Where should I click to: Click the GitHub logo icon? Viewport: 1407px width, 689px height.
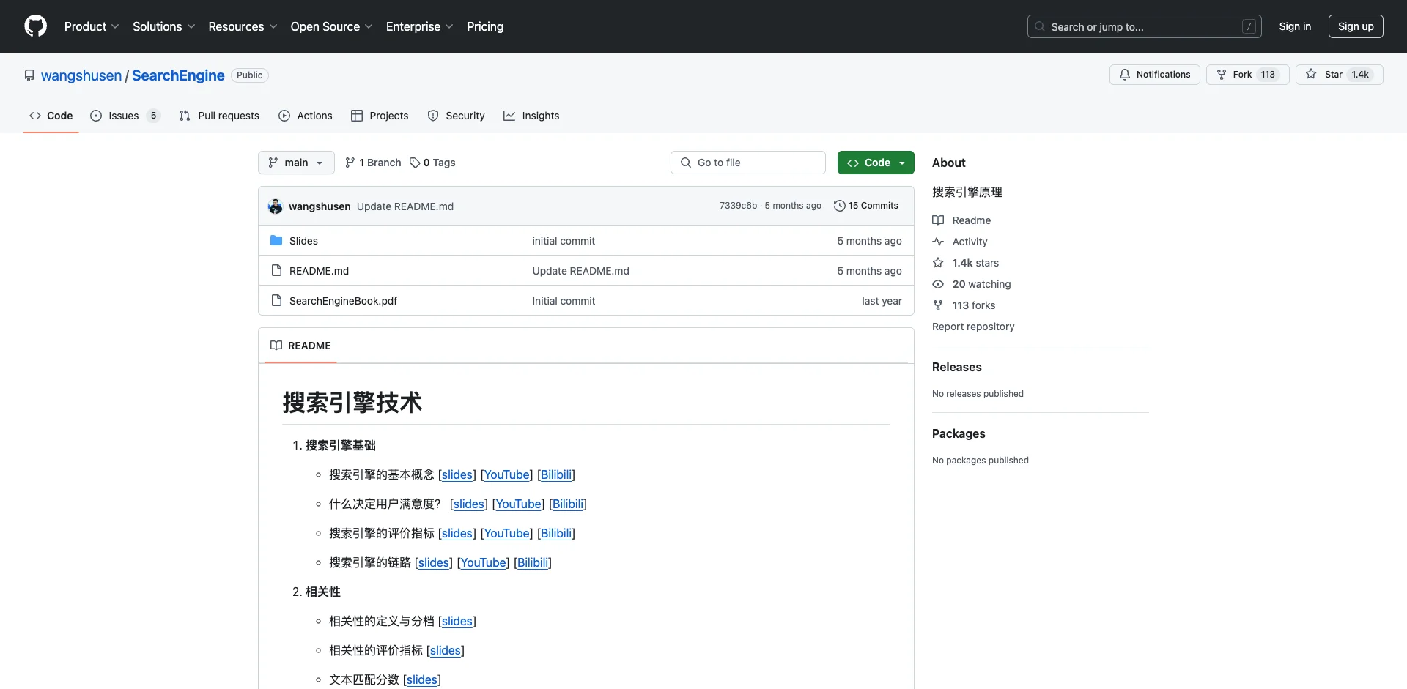(x=35, y=26)
